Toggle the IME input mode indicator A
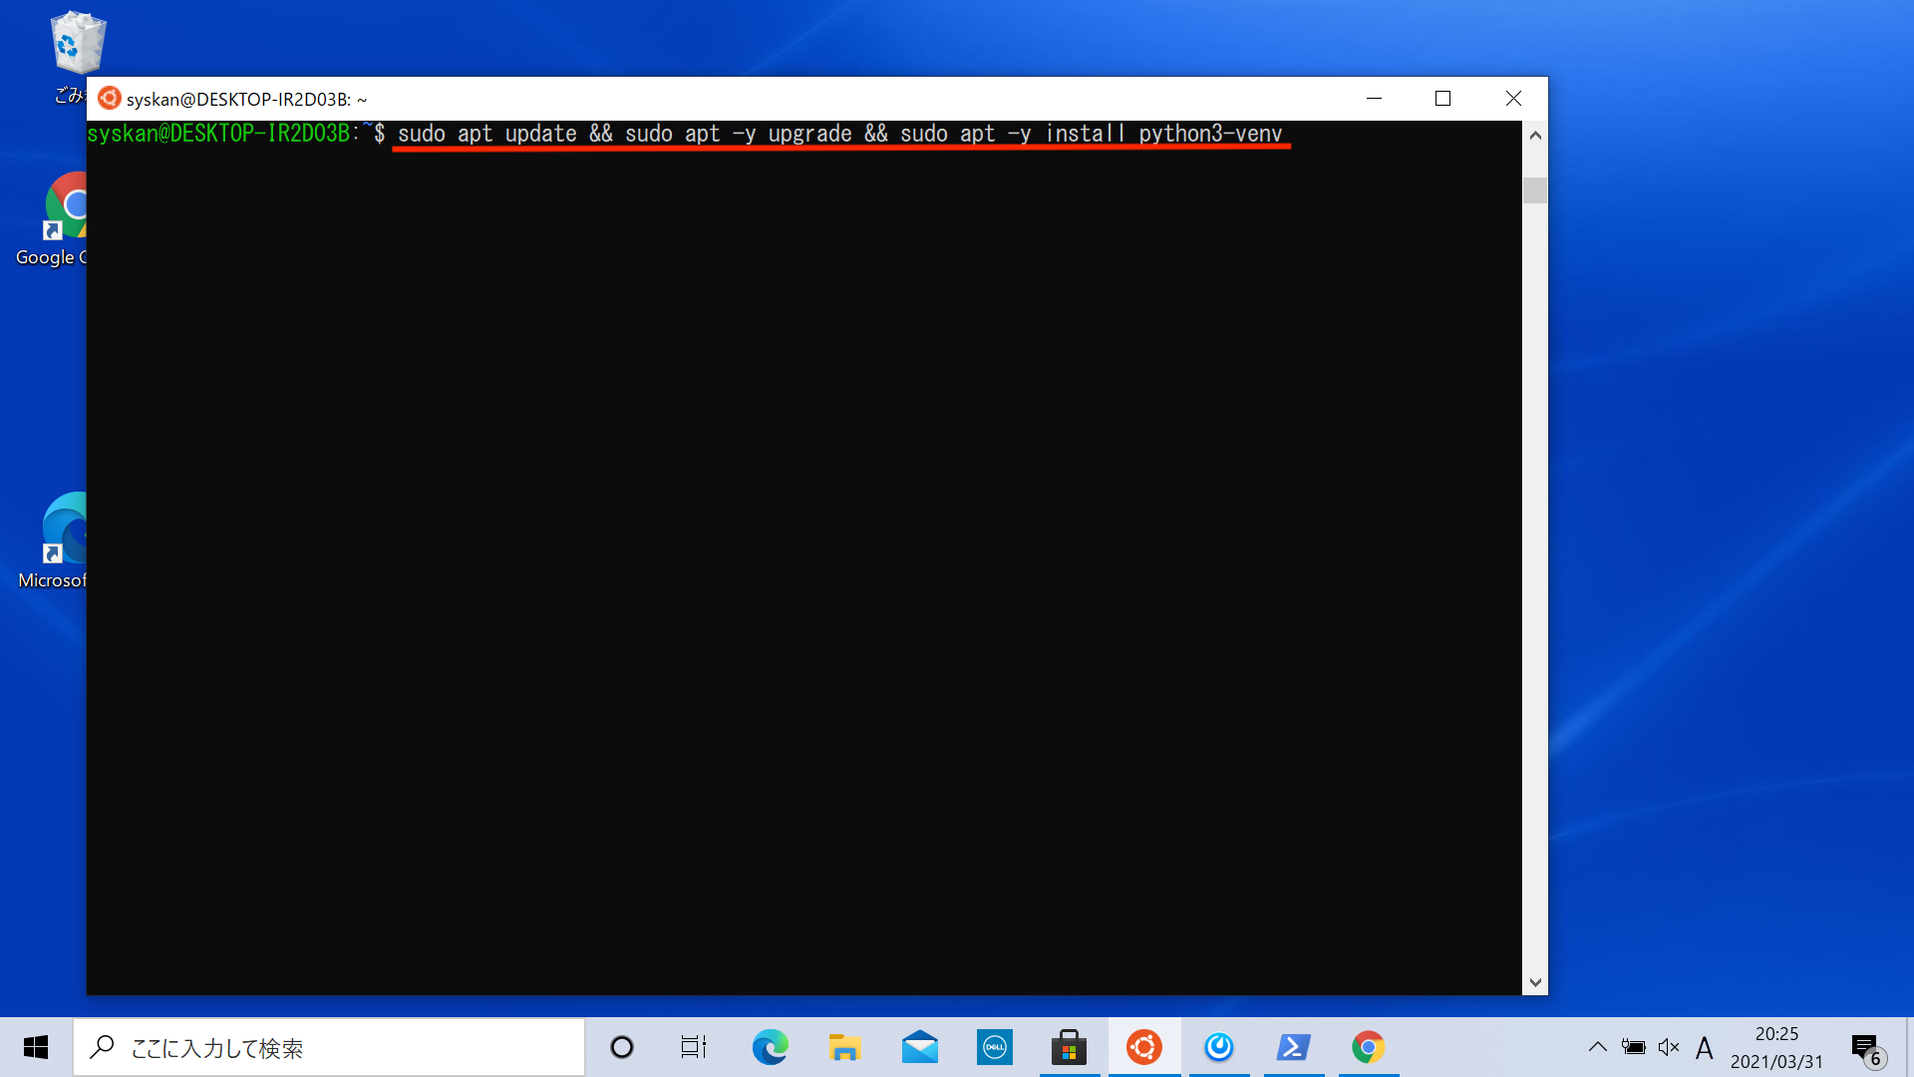The height and width of the screenshot is (1077, 1914). coord(1705,1048)
